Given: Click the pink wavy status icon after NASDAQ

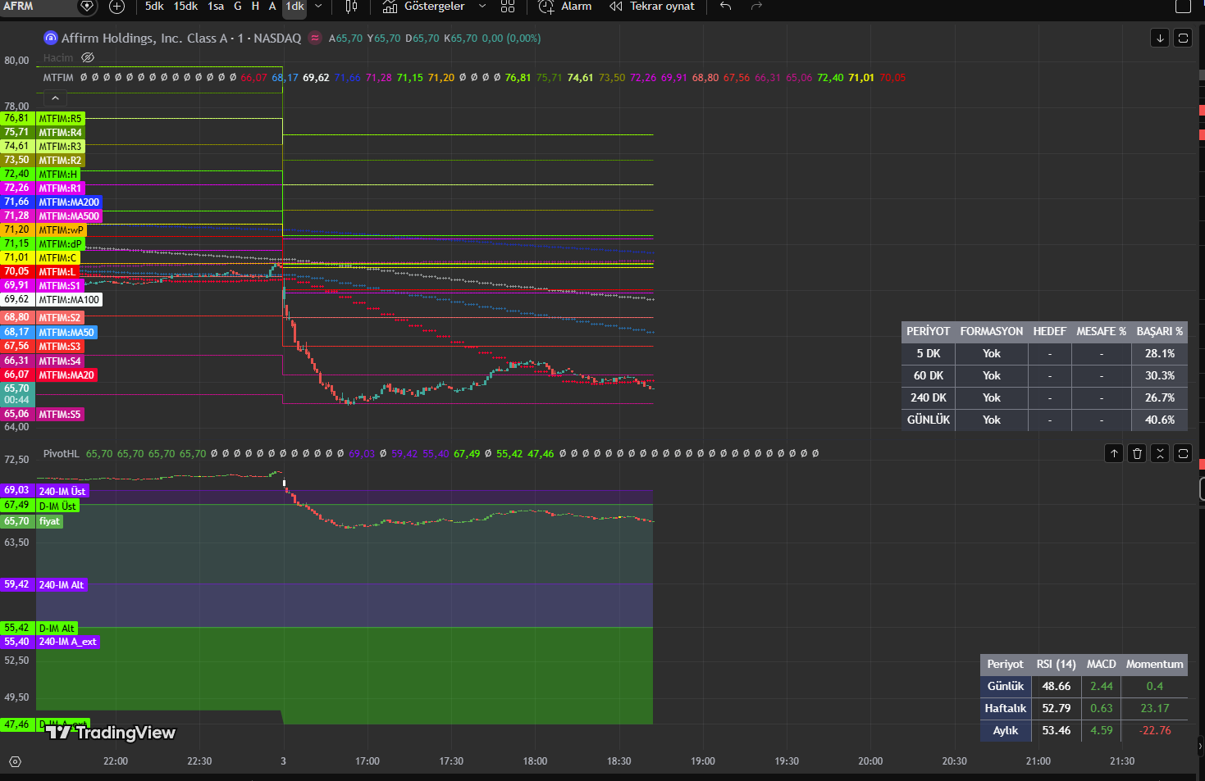Looking at the screenshot, I should click(315, 39).
